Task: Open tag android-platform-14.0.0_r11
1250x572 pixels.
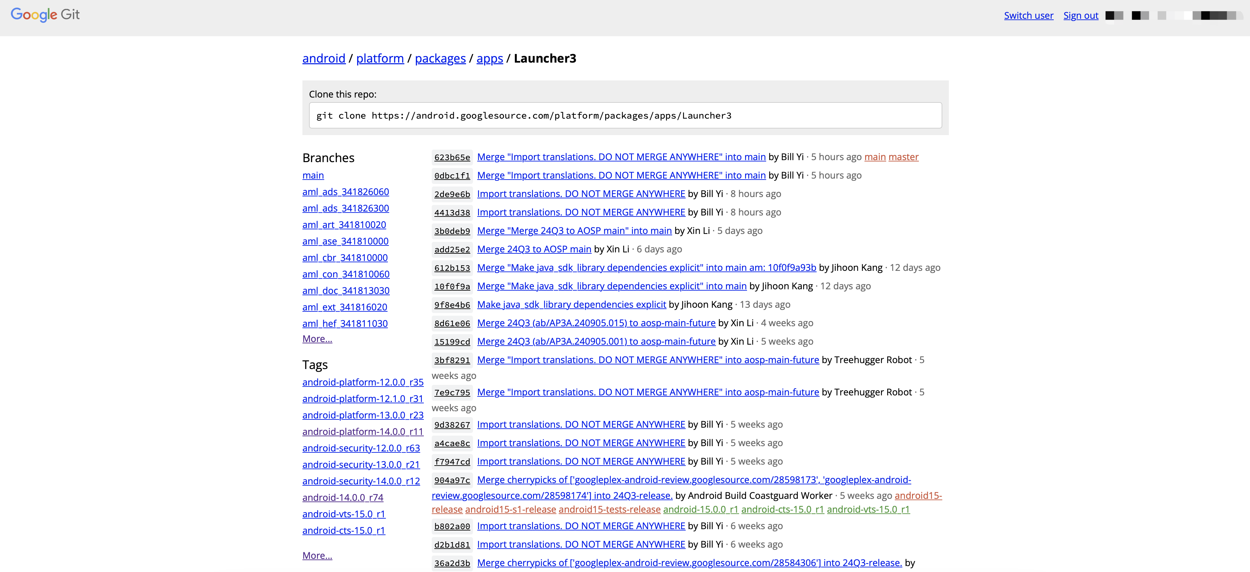Action: [x=363, y=432]
